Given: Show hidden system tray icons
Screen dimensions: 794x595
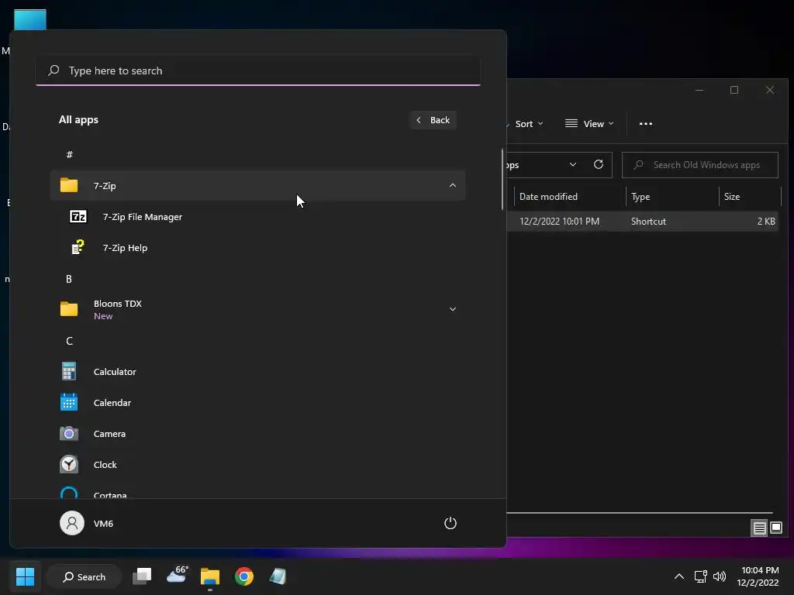Looking at the screenshot, I should 679,576.
